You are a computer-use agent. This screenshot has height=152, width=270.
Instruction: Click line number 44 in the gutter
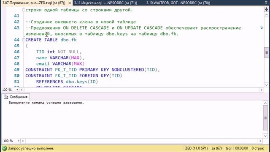[17, 40]
